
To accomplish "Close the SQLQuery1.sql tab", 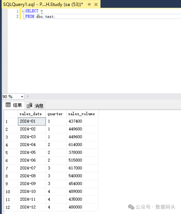I will (96, 4).
